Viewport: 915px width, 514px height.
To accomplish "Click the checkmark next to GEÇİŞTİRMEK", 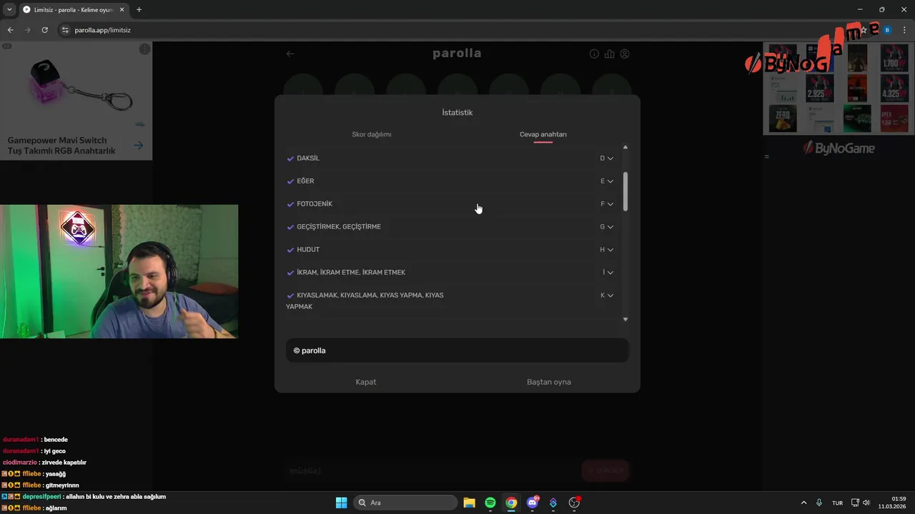I will tap(290, 227).
